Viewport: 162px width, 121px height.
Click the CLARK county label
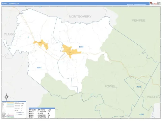click(9, 34)
